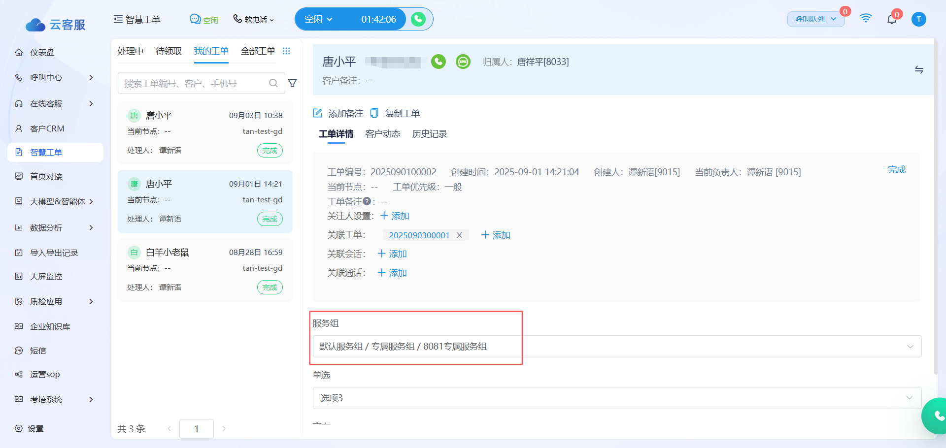Viewport: 946px width, 448px height.
Task: Open linked ticket 2025090300001
Action: (419, 235)
